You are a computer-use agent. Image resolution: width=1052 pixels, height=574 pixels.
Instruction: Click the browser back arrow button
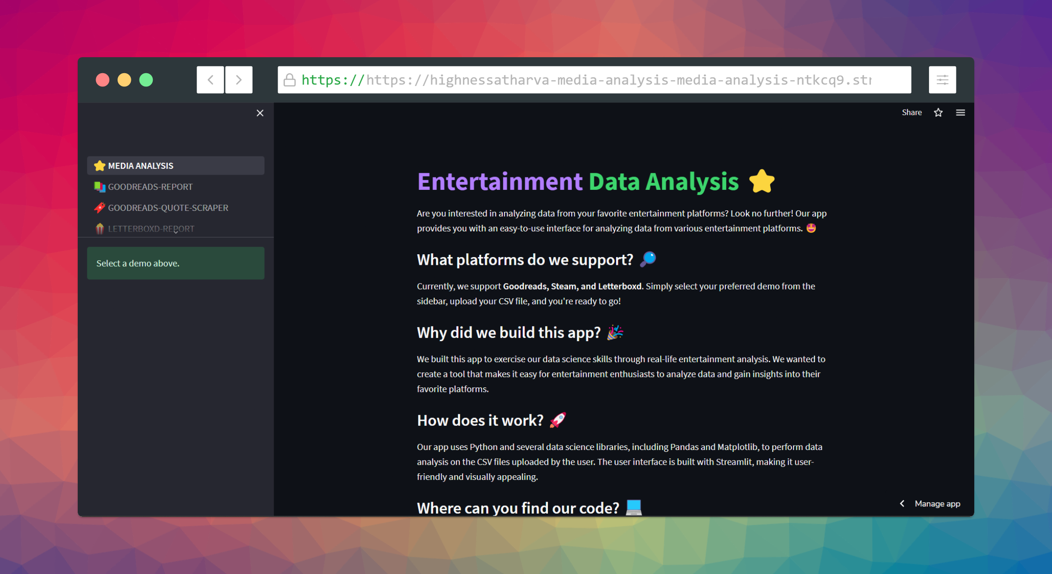click(210, 80)
